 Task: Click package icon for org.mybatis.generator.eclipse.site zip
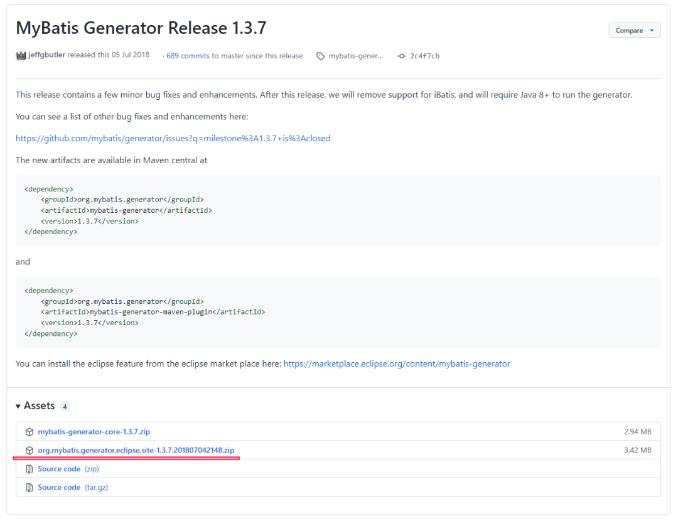30,451
